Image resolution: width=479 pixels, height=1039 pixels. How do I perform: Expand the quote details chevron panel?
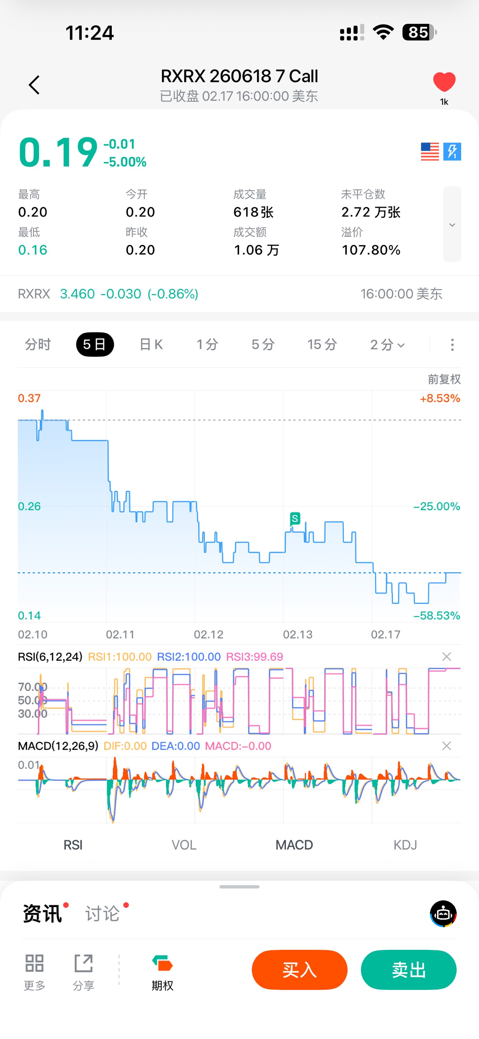click(x=452, y=224)
